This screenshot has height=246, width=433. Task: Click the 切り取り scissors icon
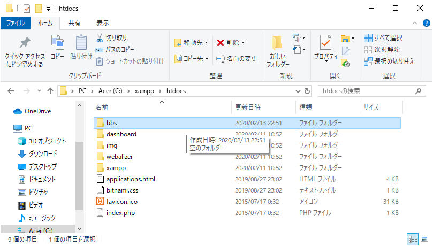[100, 38]
